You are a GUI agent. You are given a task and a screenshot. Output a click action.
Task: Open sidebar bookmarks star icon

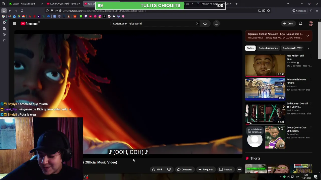point(4,40)
